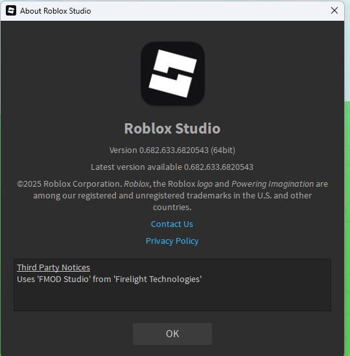Click the 'About Roblox Studio' window title
The image size is (350, 356).
point(55,11)
